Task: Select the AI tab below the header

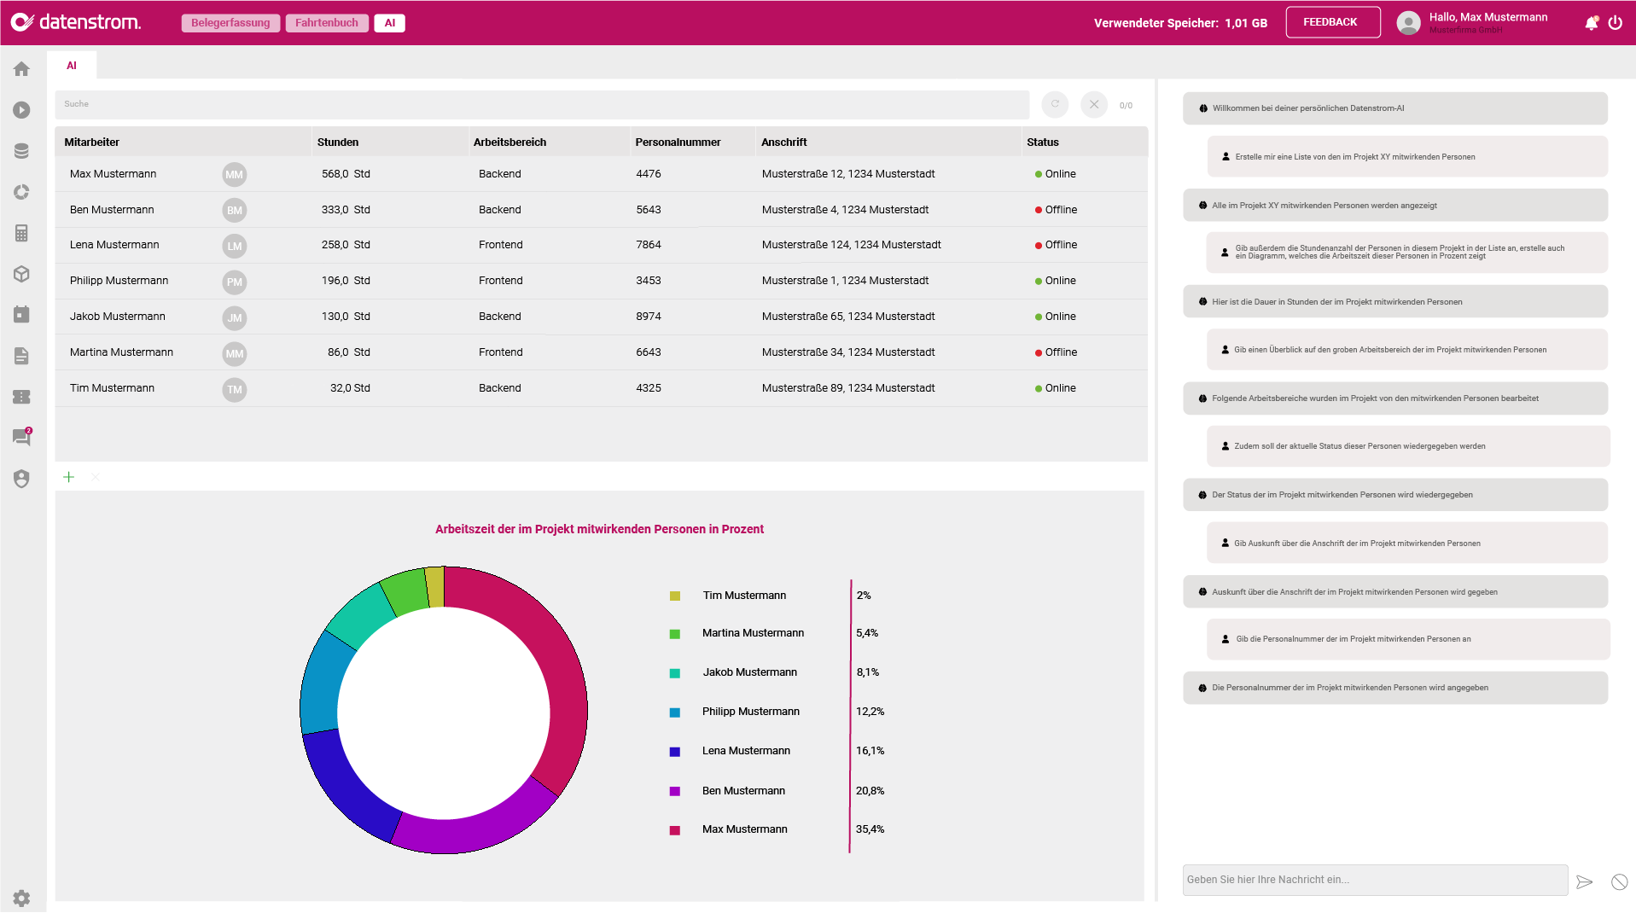Action: point(72,66)
